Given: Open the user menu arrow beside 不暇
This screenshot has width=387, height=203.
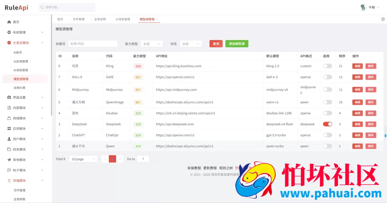Looking at the screenshot, I should [x=378, y=7].
